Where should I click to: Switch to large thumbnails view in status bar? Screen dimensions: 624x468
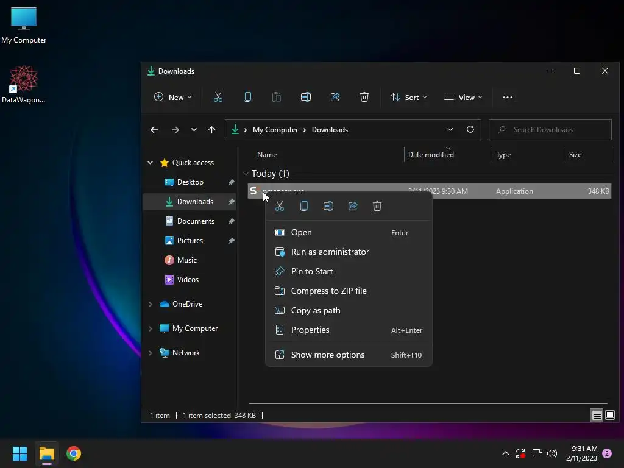tap(610, 416)
